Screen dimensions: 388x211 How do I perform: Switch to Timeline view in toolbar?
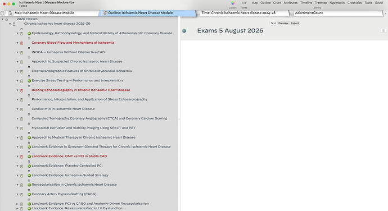(306, 3)
